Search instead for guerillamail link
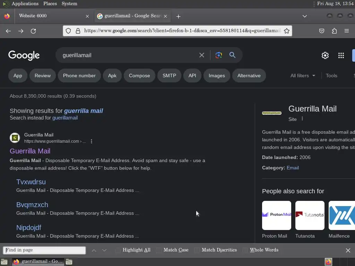Viewport: 355px width, 266px height. pos(65,118)
